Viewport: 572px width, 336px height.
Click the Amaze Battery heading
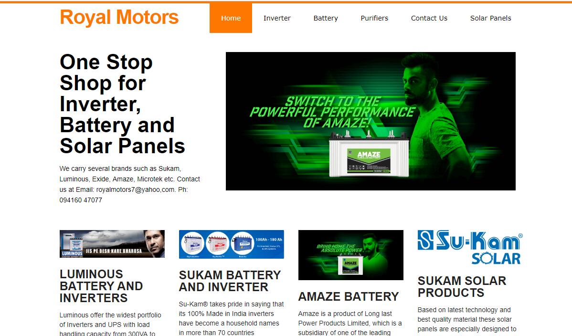pos(349,296)
